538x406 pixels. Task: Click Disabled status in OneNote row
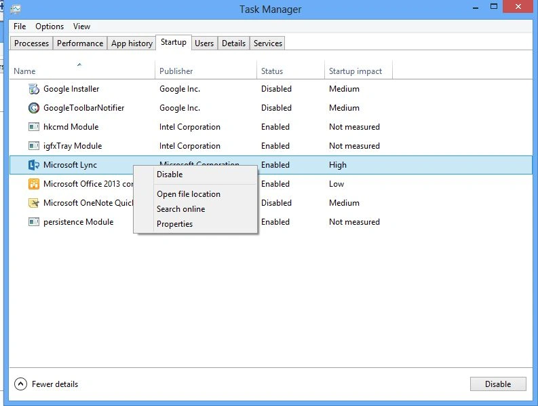276,203
